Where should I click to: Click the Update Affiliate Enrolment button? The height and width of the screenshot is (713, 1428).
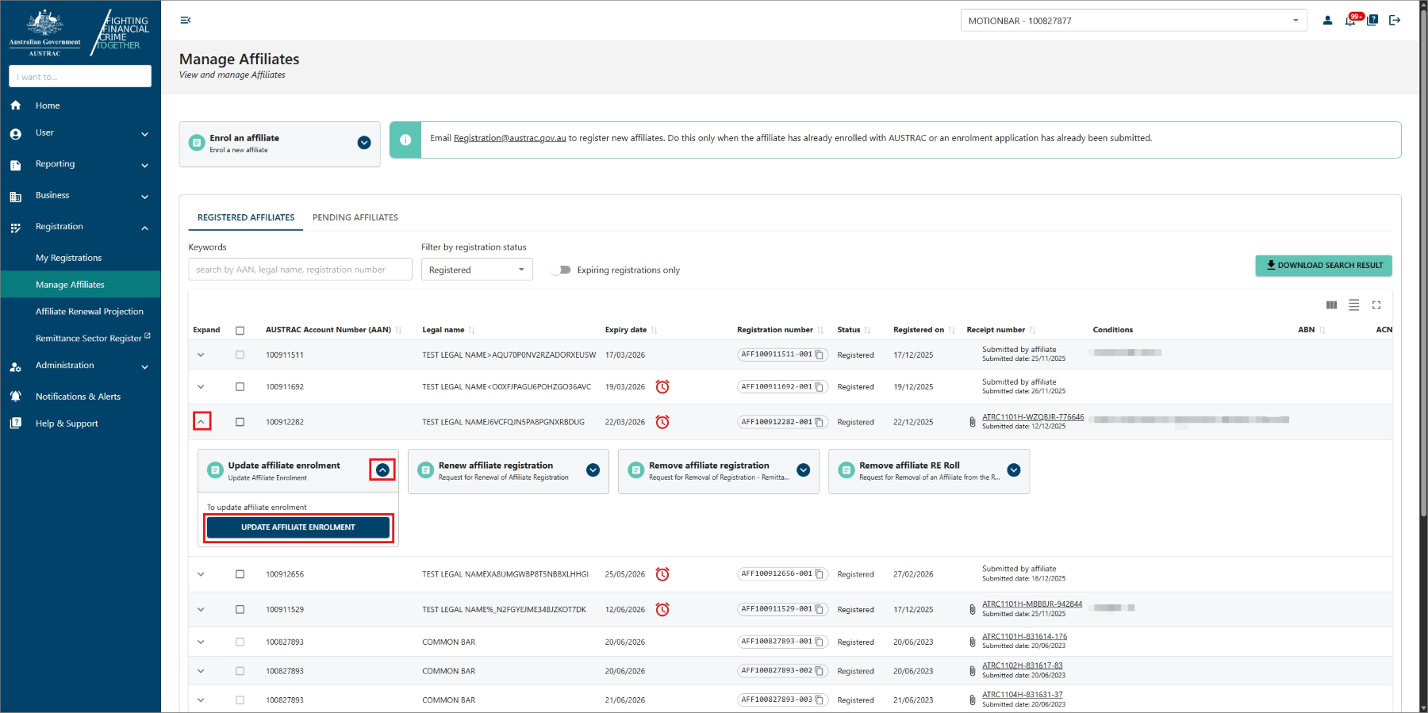click(298, 527)
